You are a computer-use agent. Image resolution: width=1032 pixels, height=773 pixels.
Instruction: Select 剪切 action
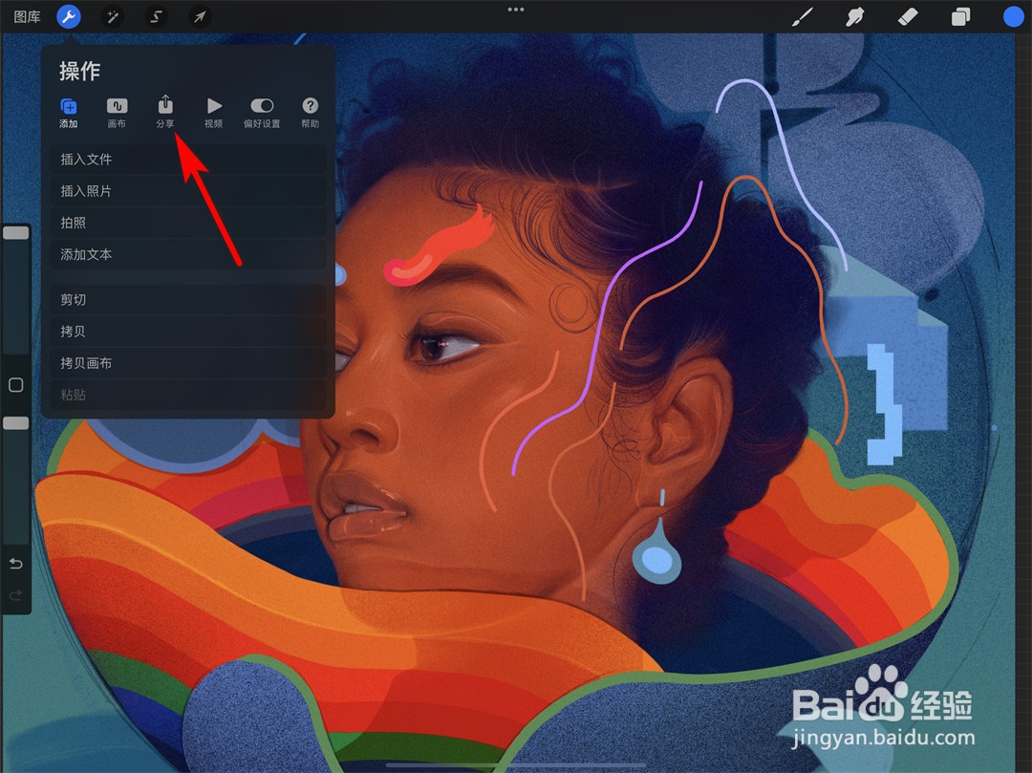point(188,299)
